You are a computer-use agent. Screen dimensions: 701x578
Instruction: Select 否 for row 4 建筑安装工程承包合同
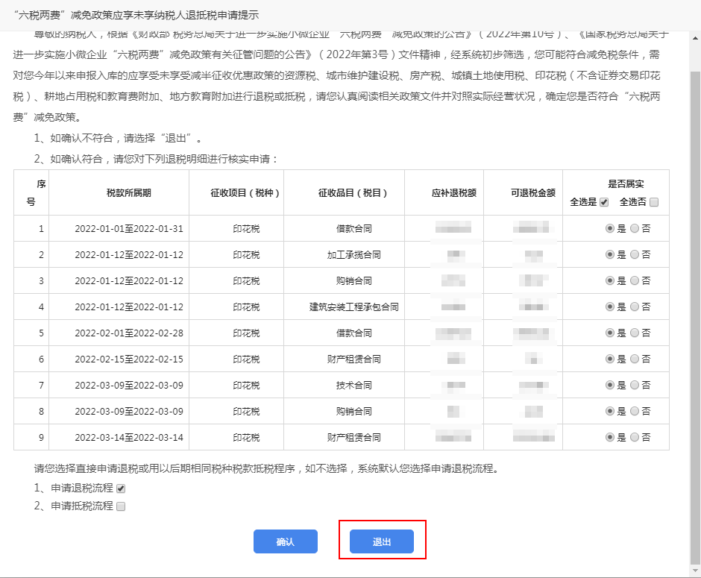(635, 307)
